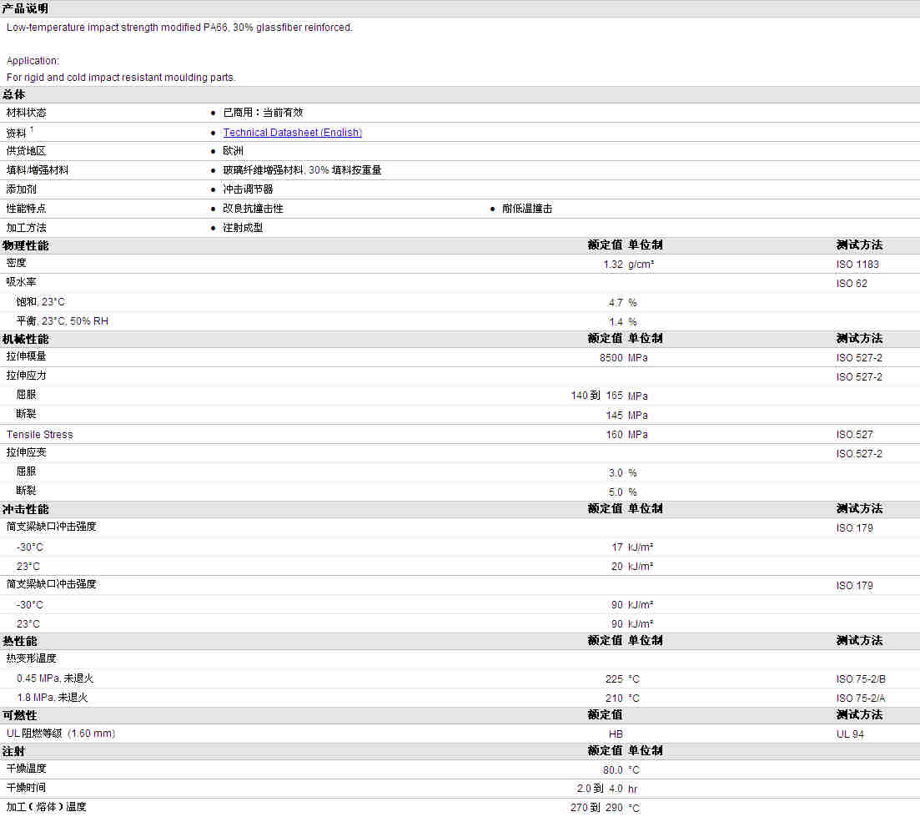
Task: Select Tensile Stress value 160 MPa
Action: pos(626,435)
